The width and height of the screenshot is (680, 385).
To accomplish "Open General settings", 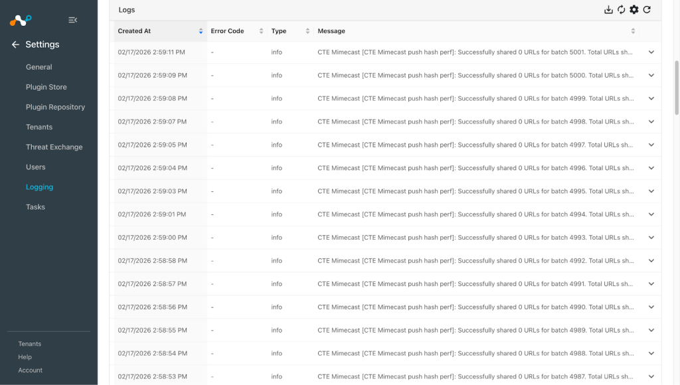I will coord(39,67).
